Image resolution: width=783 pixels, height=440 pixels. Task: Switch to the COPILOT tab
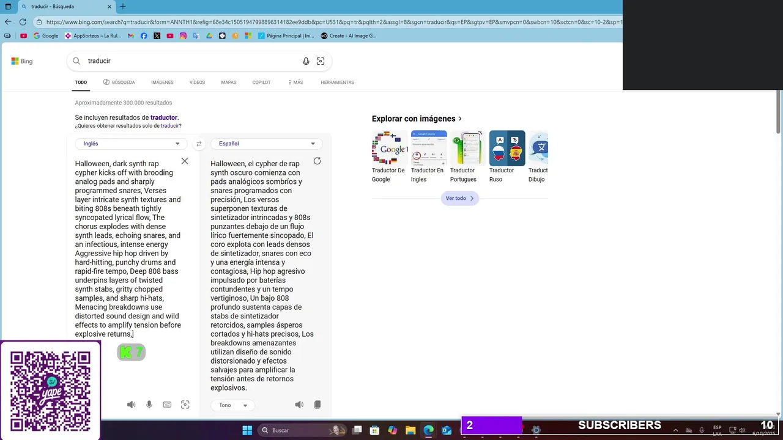[x=261, y=82]
